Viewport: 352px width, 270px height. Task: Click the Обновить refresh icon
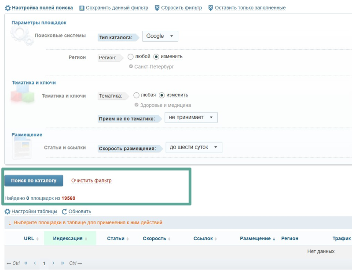(64, 212)
